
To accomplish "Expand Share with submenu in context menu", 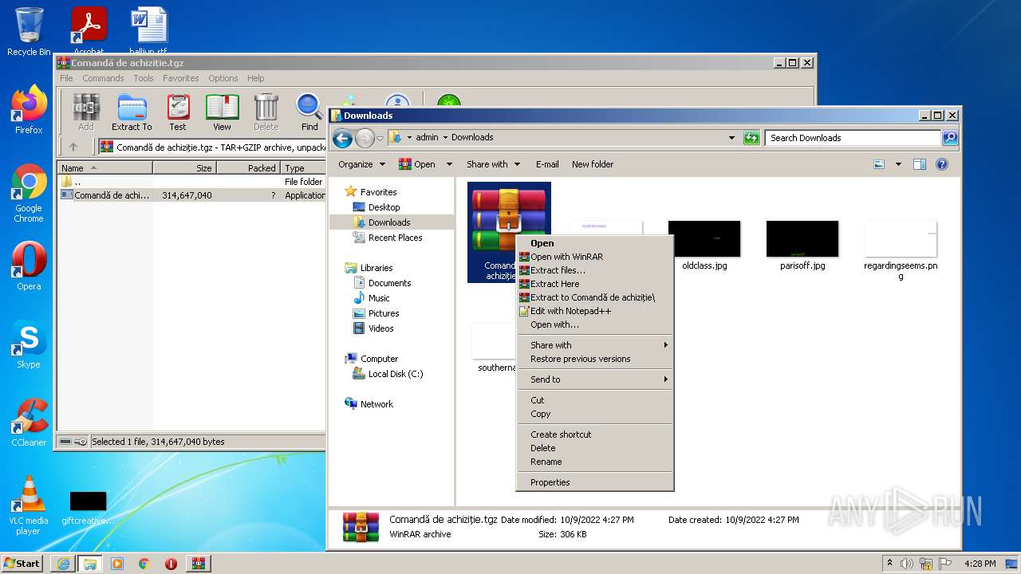I will pos(595,345).
